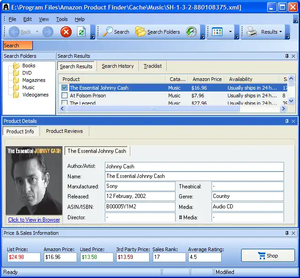
Task: Close the Search Results panel
Action: [x=293, y=56]
